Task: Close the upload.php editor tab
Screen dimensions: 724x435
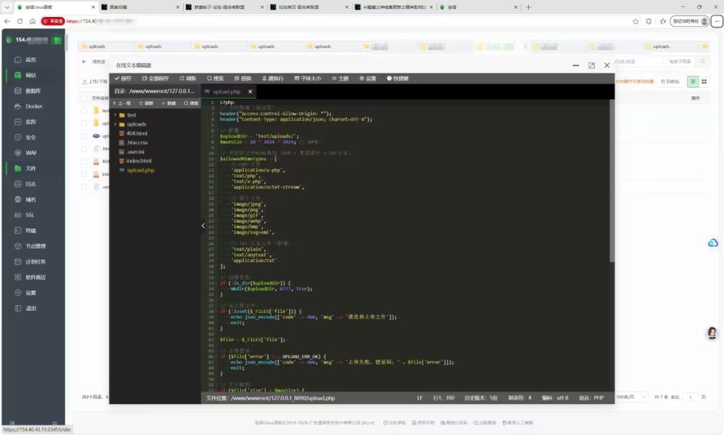Action: point(250,91)
